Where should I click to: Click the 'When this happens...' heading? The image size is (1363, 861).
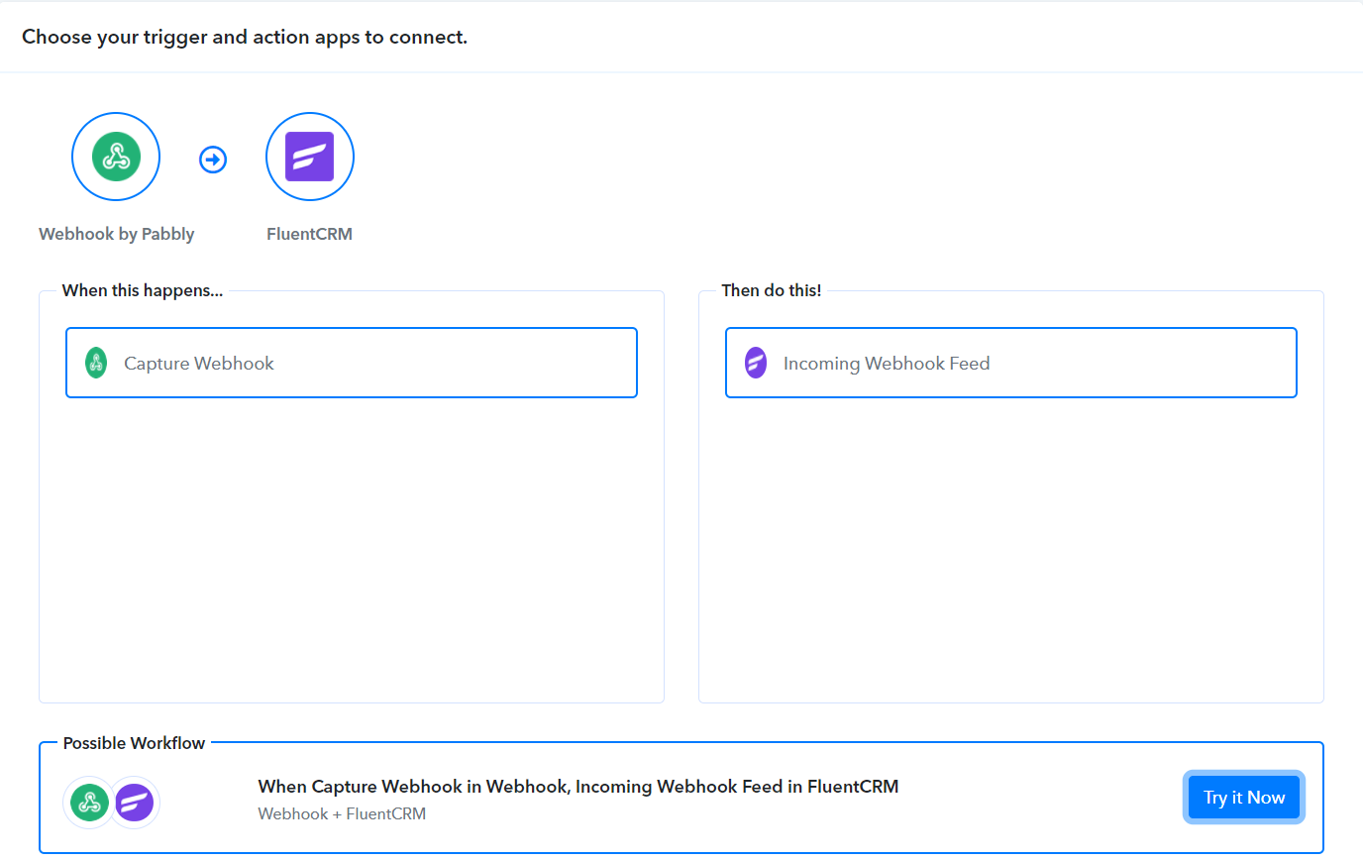(143, 290)
